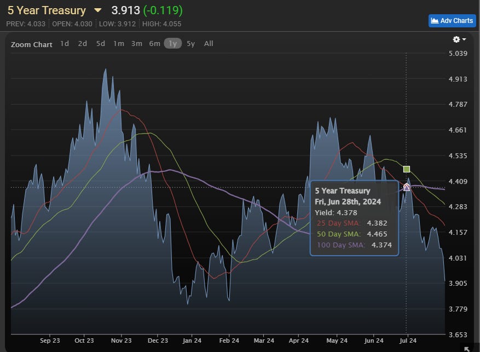This screenshot has height=352, width=480.
Task: Select the 1m zoom range
Action: pyautogui.click(x=119, y=43)
